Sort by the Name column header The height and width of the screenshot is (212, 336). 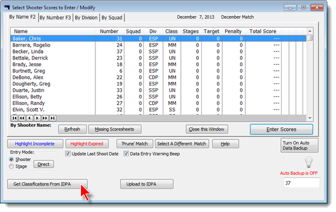click(53, 31)
